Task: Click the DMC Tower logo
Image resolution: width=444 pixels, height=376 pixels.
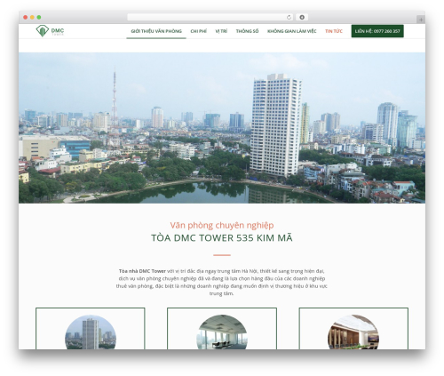Action: click(x=50, y=31)
